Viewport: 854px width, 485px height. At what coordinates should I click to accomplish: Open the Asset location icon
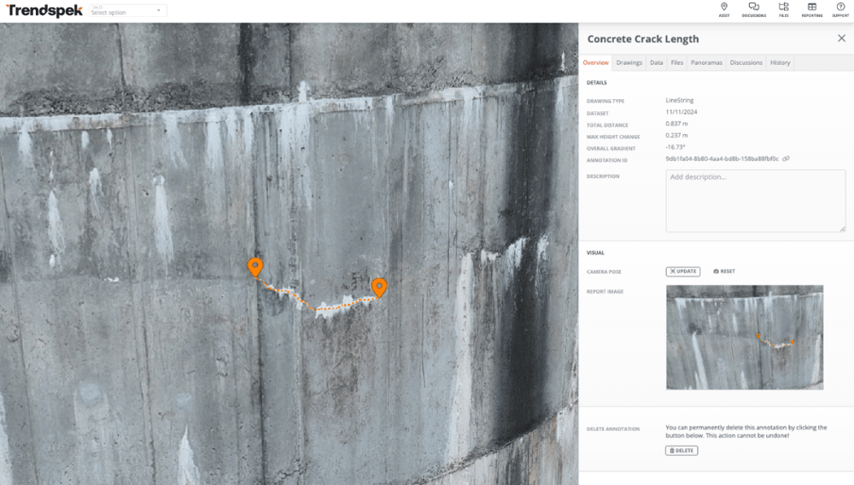click(x=724, y=9)
